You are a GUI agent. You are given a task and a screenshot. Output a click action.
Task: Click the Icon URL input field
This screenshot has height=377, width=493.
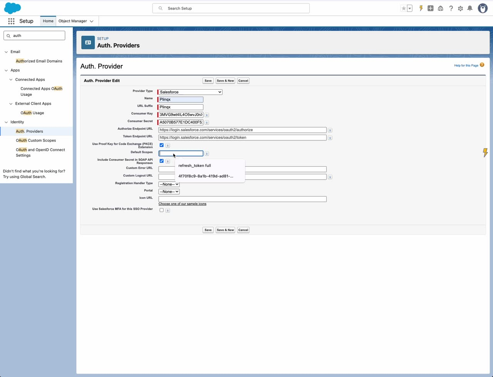pyautogui.click(x=242, y=199)
